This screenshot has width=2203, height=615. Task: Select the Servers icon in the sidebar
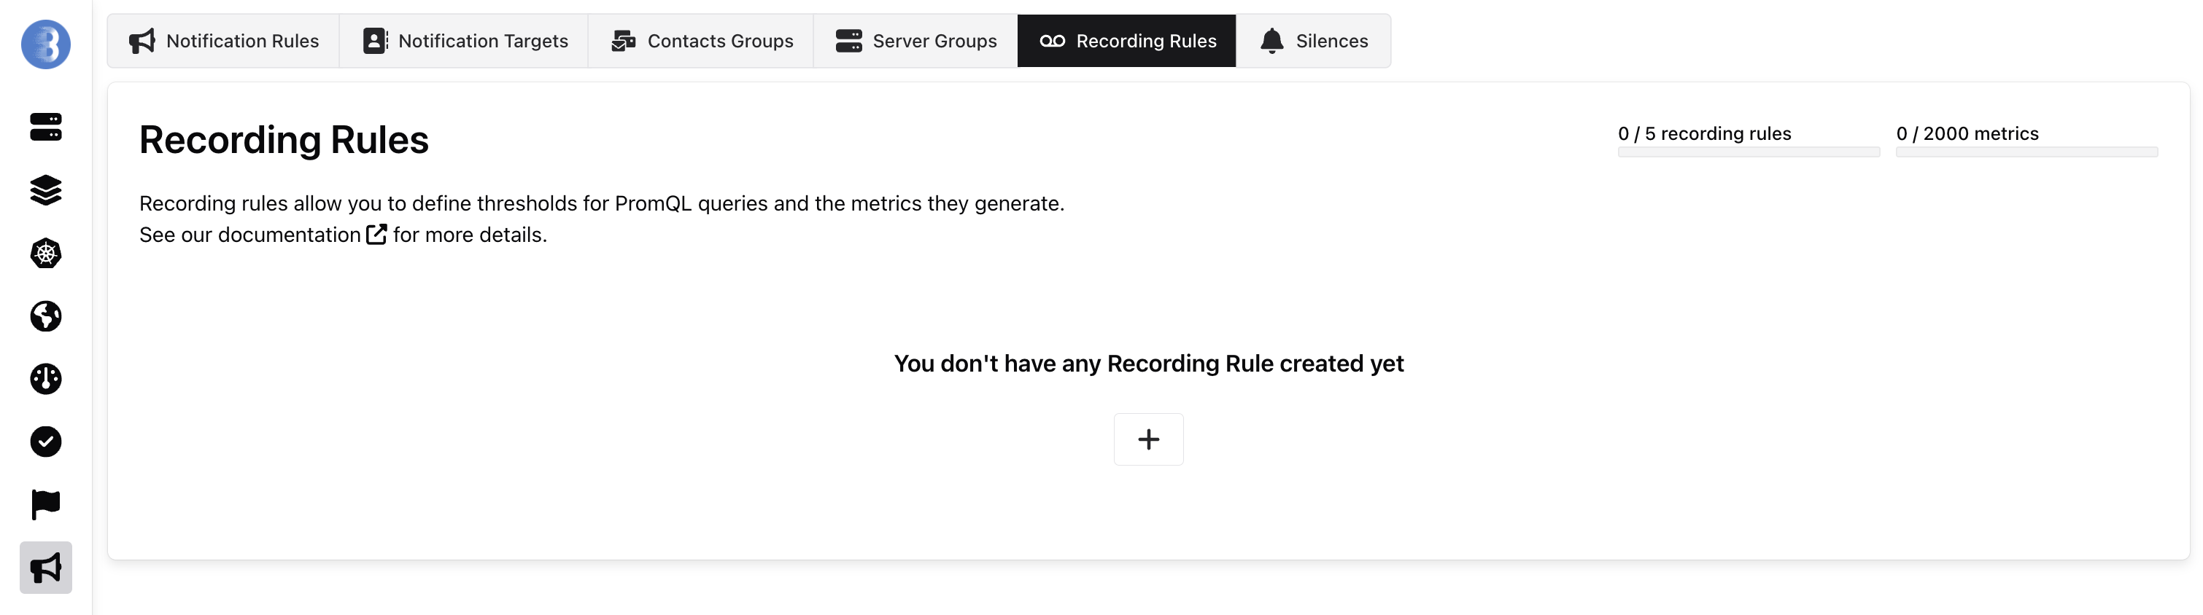[x=44, y=128]
